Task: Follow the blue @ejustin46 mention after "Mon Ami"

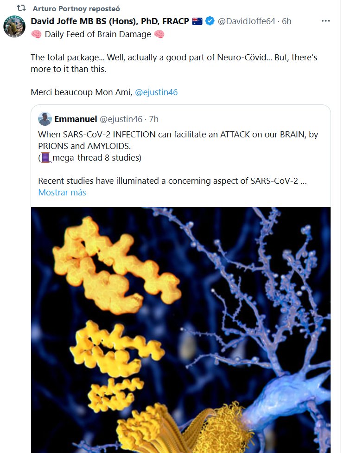Action: (x=156, y=92)
